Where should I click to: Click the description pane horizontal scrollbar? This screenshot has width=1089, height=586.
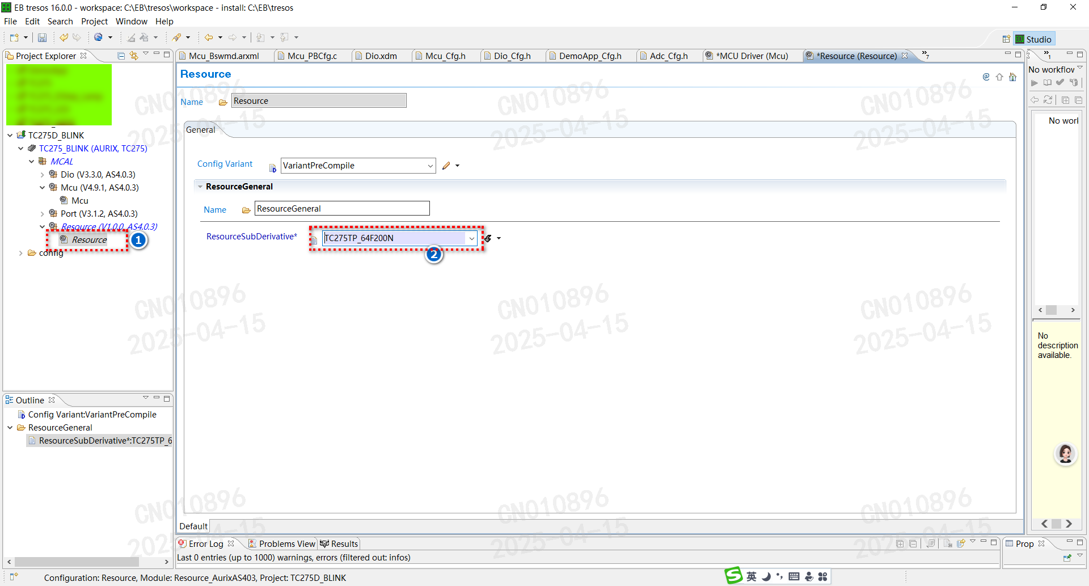tap(1056, 524)
